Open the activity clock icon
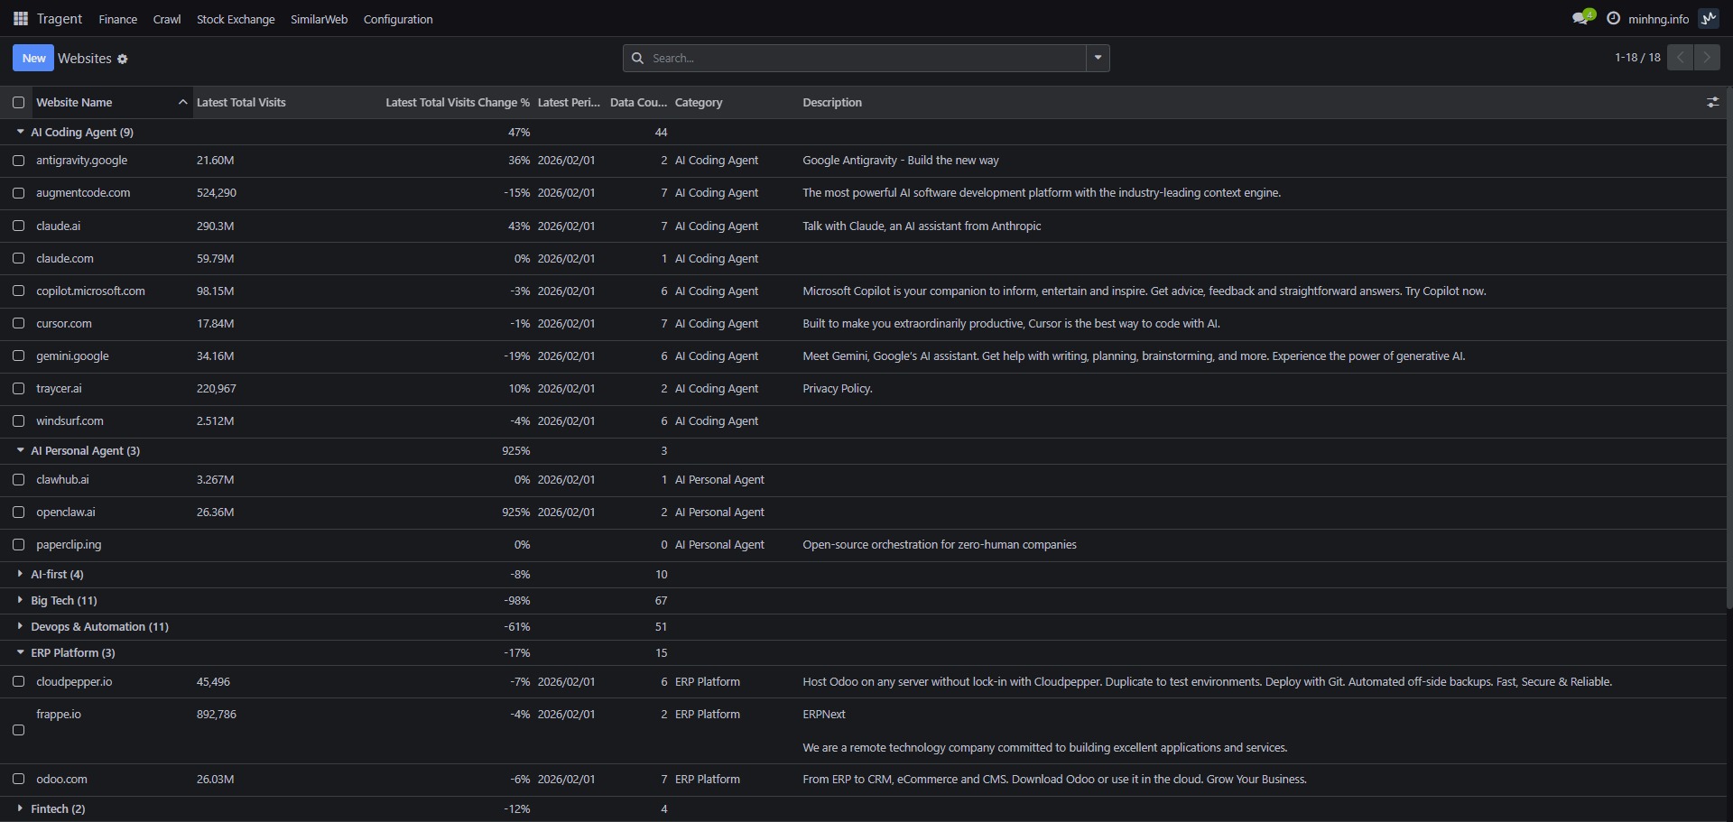Screen dimensions: 1733x822 coord(1613,18)
